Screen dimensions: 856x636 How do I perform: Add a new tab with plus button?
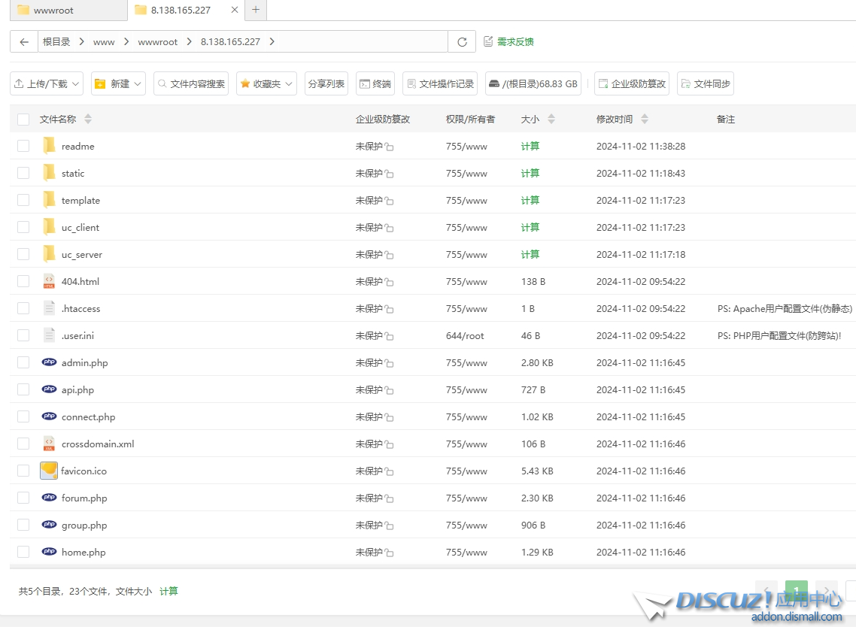[256, 10]
